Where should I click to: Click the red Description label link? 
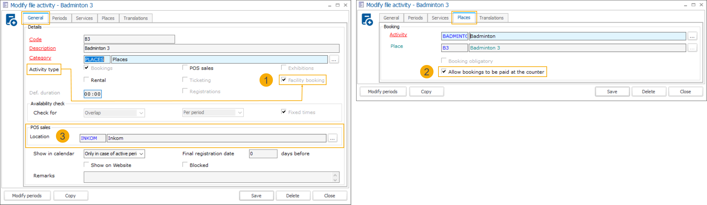(x=42, y=48)
